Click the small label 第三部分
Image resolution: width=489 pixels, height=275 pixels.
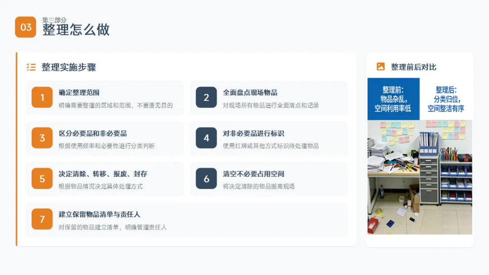[54, 20]
